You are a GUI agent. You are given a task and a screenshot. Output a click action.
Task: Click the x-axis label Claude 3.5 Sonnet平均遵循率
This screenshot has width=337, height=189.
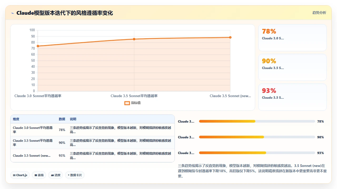click(x=134, y=96)
